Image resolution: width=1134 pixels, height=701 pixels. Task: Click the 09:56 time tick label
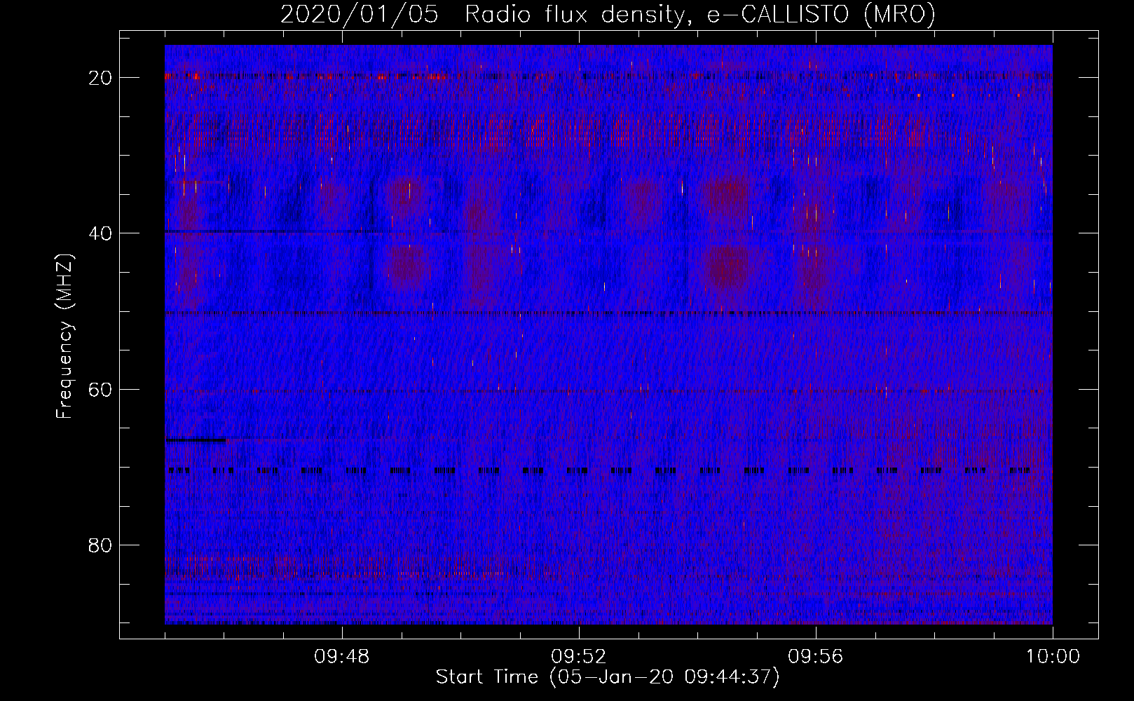(x=816, y=657)
